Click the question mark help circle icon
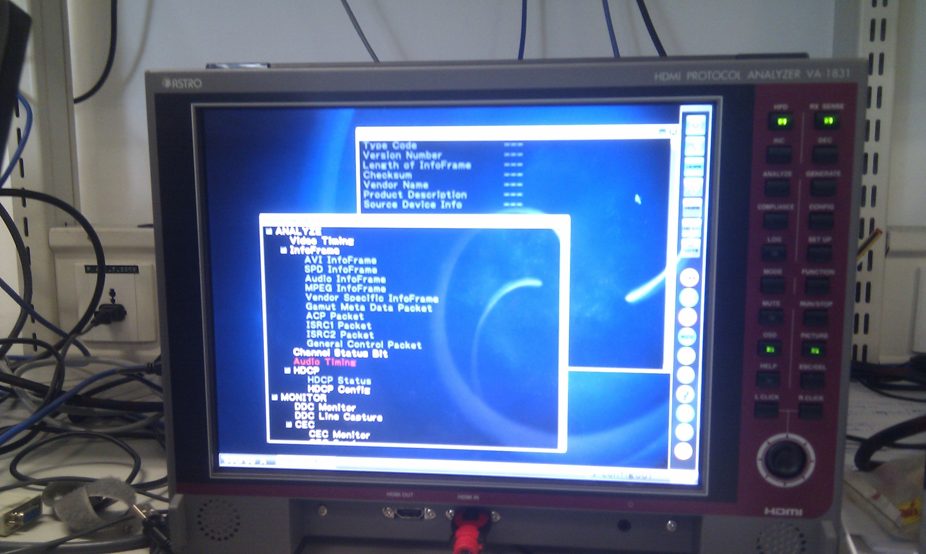 coord(686,394)
